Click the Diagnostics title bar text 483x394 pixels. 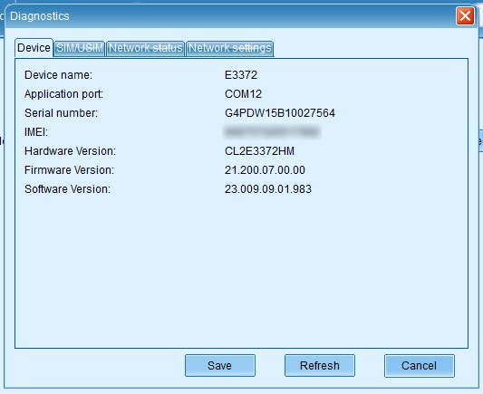[x=40, y=16]
